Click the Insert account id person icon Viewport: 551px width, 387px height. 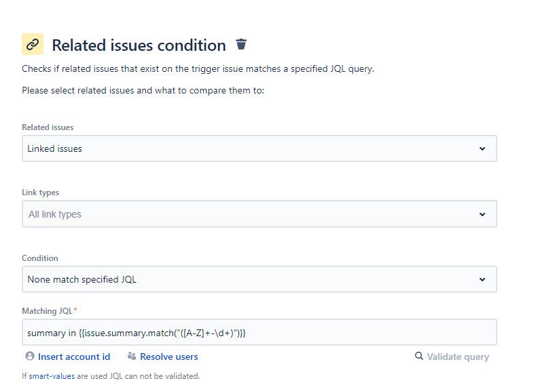(30, 356)
